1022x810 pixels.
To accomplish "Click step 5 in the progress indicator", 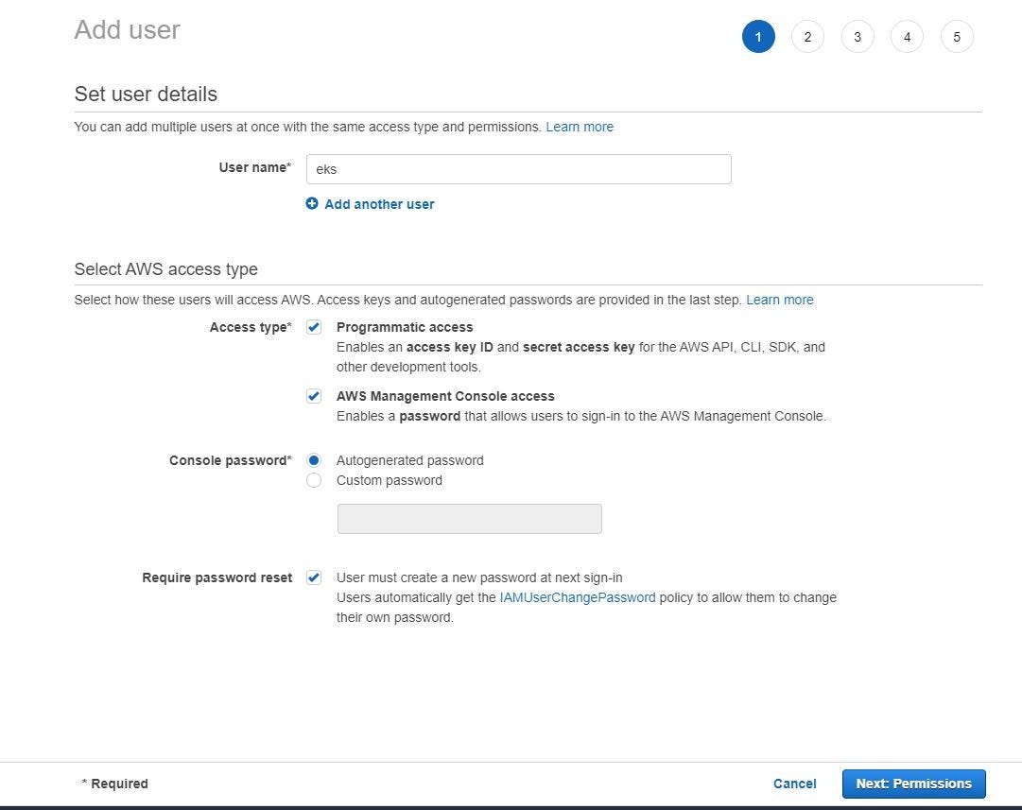I will [x=956, y=36].
